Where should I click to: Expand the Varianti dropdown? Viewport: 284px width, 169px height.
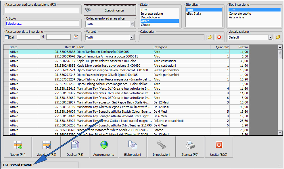(x=132, y=37)
